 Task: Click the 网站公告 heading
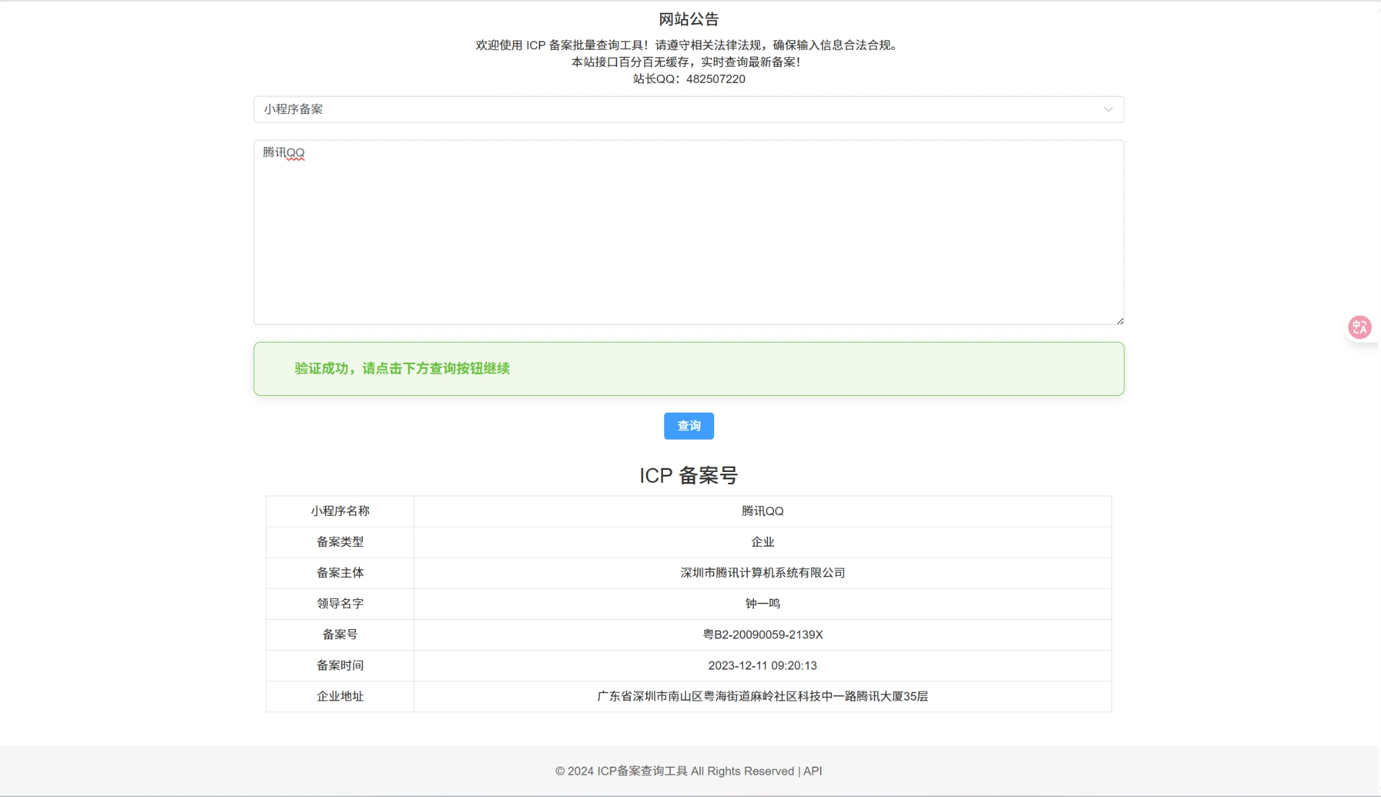pos(688,20)
